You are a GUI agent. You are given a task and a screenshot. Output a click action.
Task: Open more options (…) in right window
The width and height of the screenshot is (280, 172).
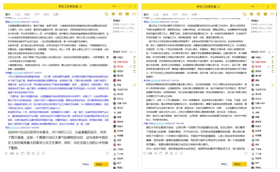272,14
